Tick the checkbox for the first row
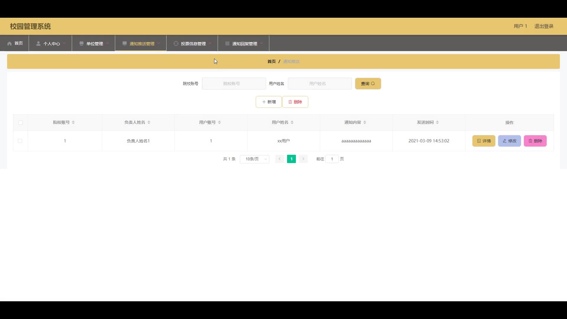The height and width of the screenshot is (319, 567). [x=20, y=141]
